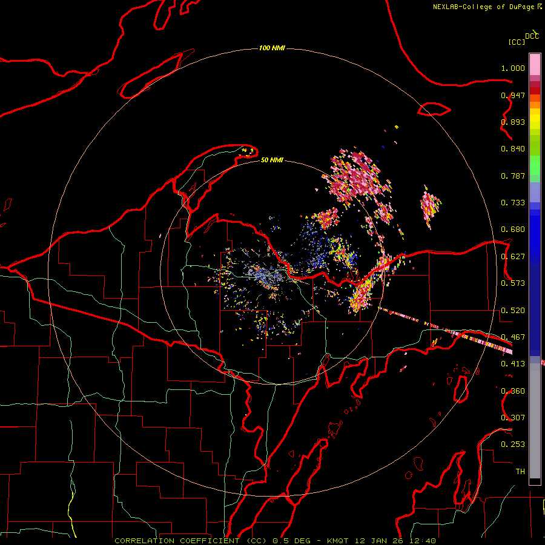Click the 1.000 legend value

coord(513,68)
